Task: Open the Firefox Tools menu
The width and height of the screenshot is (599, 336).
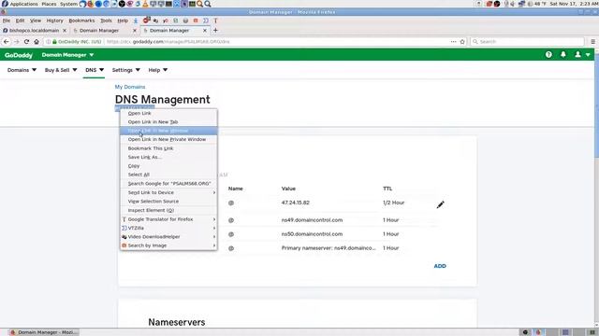Action: pyautogui.click(x=106, y=21)
